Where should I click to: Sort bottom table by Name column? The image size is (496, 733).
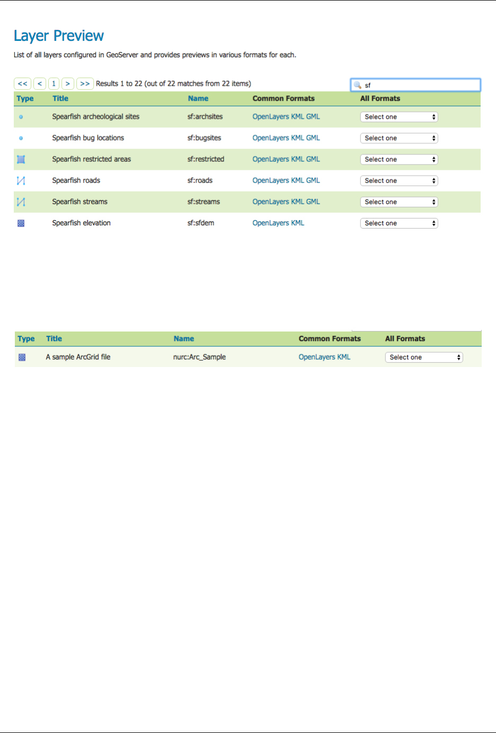pyautogui.click(x=184, y=338)
